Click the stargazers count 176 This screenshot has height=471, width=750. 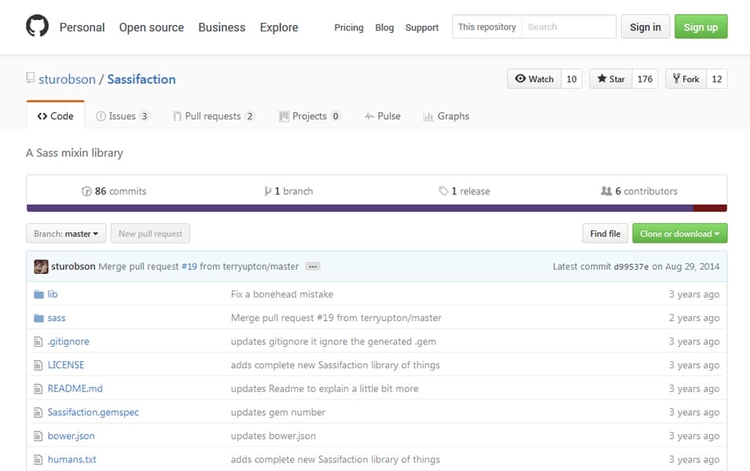[x=645, y=78]
